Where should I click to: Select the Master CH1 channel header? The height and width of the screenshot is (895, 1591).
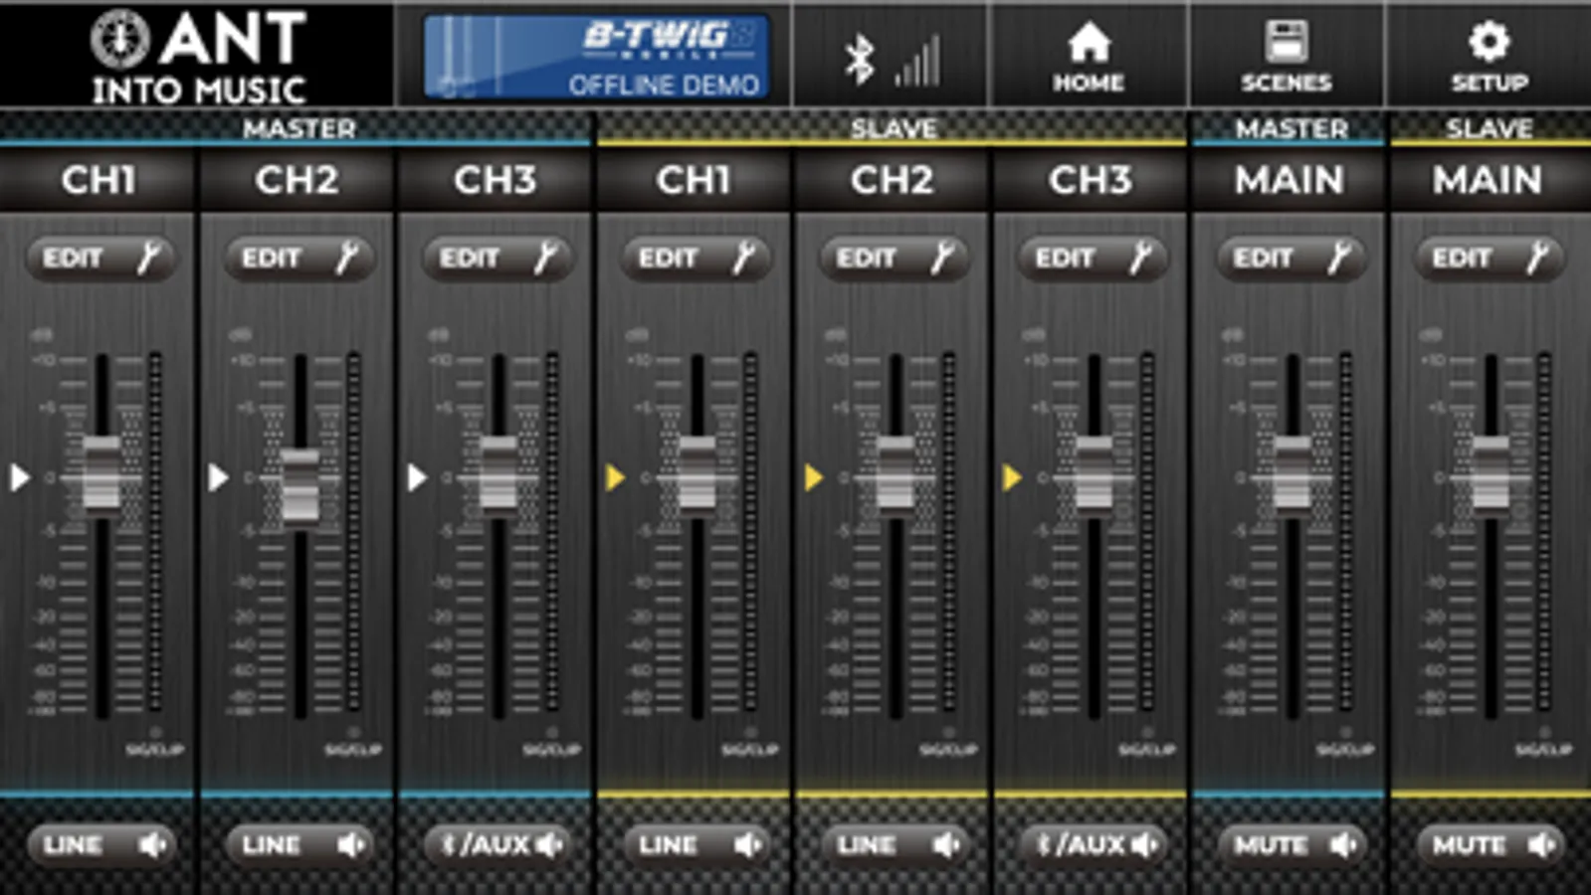coord(98,180)
